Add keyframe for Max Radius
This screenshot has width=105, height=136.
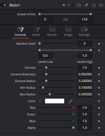coord(99,94)
